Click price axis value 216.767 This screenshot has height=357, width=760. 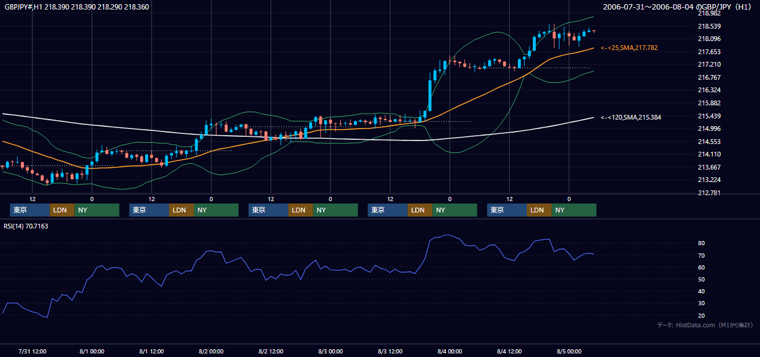click(708, 77)
